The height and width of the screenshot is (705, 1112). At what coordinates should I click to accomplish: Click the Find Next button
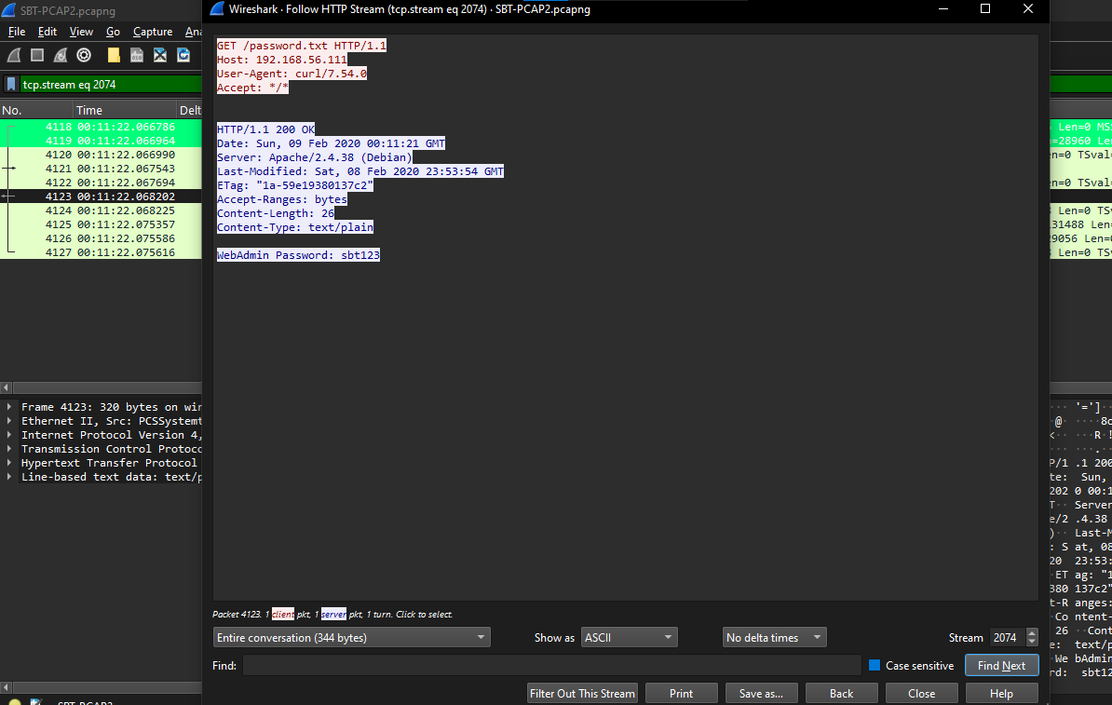point(1001,665)
